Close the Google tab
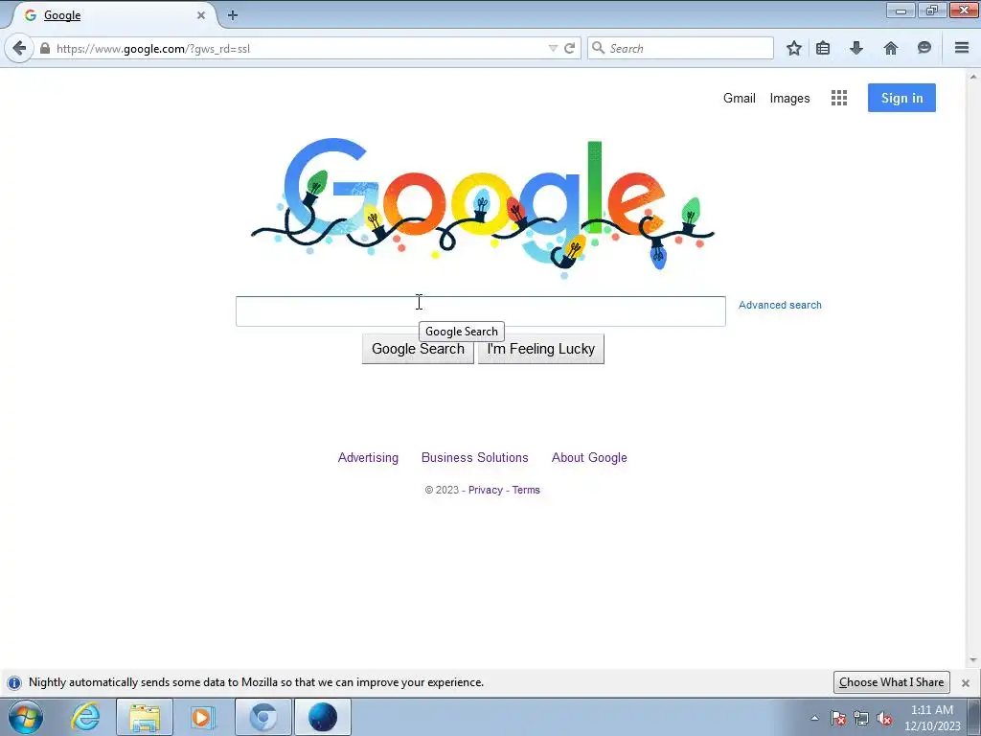 point(201,15)
